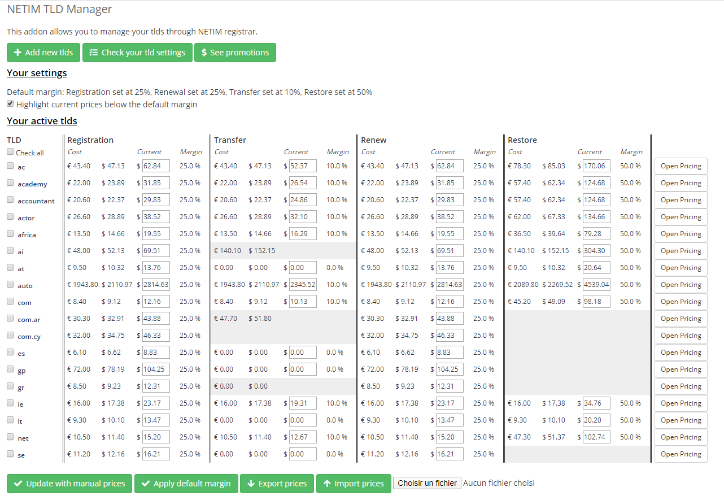Click the 'com.ar' TLD name
The width and height of the screenshot is (724, 496).
pyautogui.click(x=29, y=320)
